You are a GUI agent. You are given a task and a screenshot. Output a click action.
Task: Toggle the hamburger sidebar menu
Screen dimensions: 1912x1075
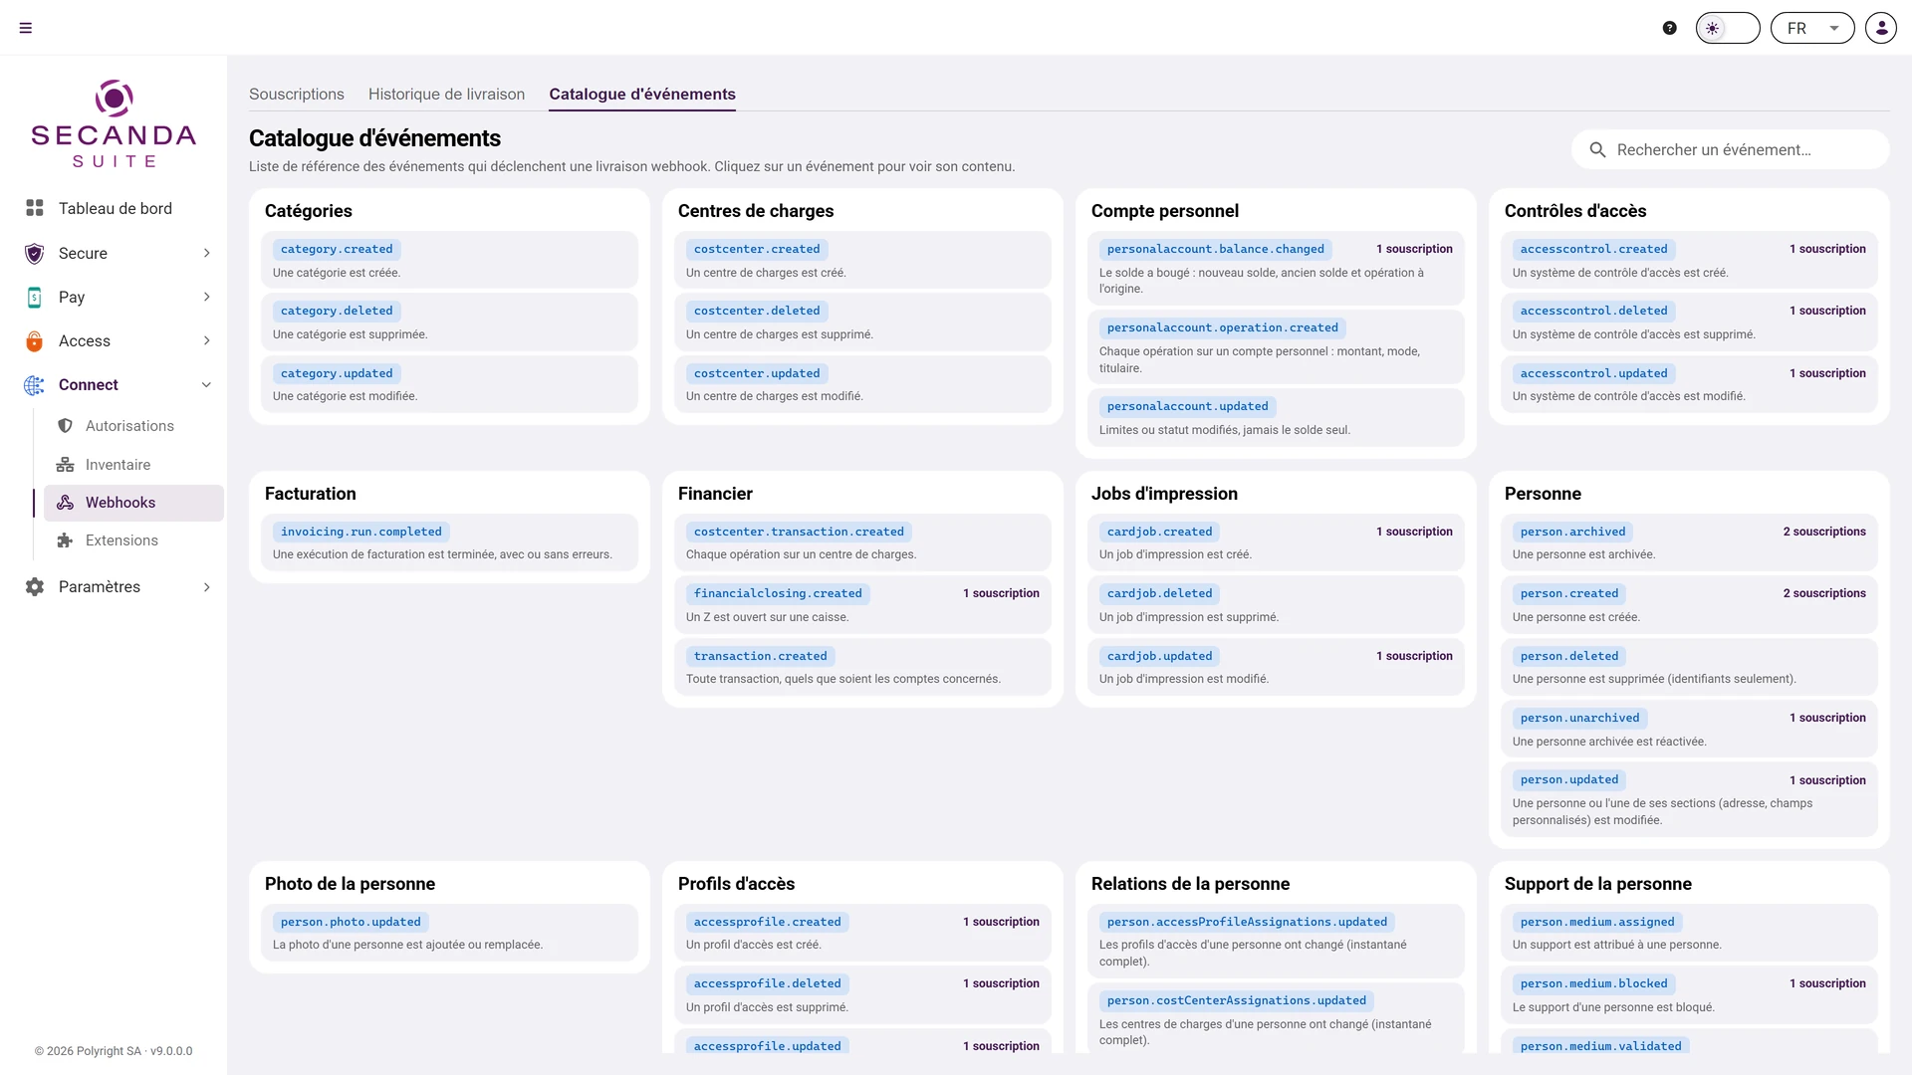click(x=26, y=28)
